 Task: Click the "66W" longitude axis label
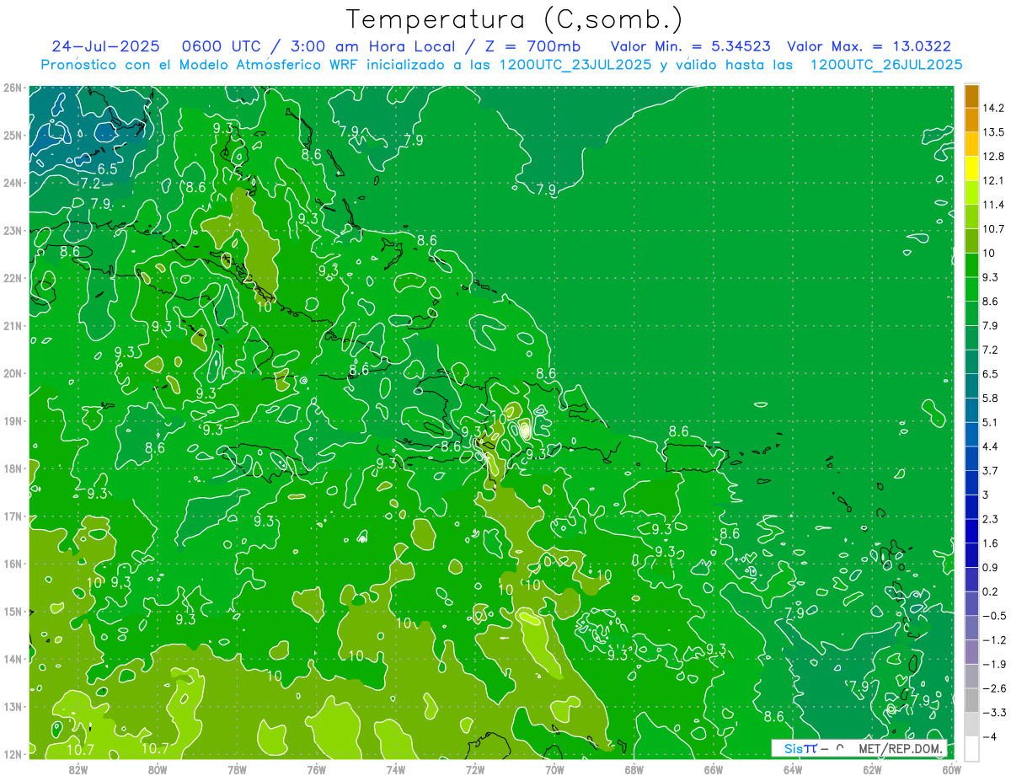714,769
